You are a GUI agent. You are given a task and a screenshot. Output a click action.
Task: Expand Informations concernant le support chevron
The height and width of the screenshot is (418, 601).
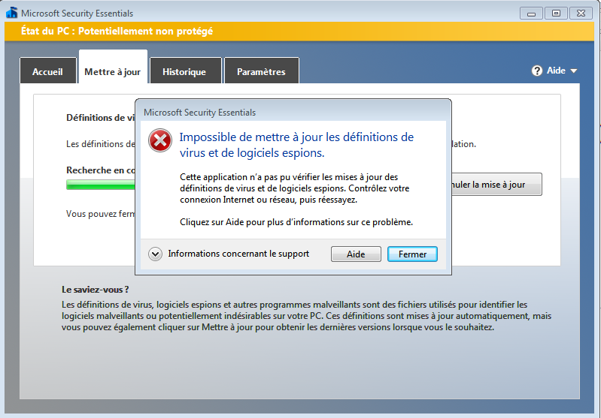click(x=156, y=254)
